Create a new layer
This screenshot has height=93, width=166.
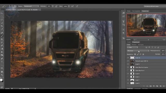coord(161,86)
